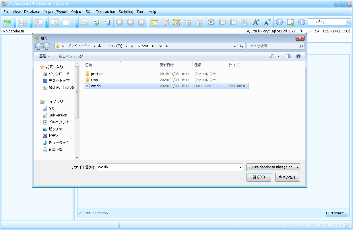
Task: Click the file dialog forward arrow
Action: pos(46,46)
